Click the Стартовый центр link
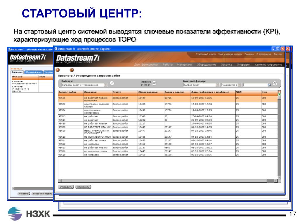This screenshot has height=224, width=299. point(206,54)
